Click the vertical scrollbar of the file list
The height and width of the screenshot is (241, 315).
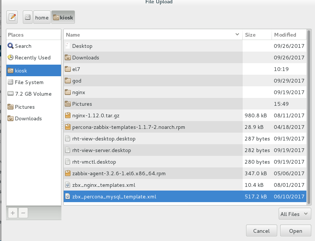309,117
